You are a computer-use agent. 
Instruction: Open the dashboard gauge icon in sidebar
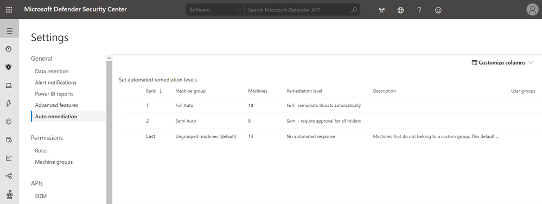click(x=9, y=49)
